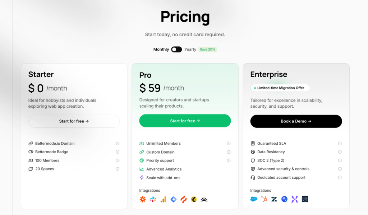Image resolution: width=368 pixels, height=215 pixels.
Task: Show info for SOC 2 (Type 2) feature
Action: coord(340,160)
